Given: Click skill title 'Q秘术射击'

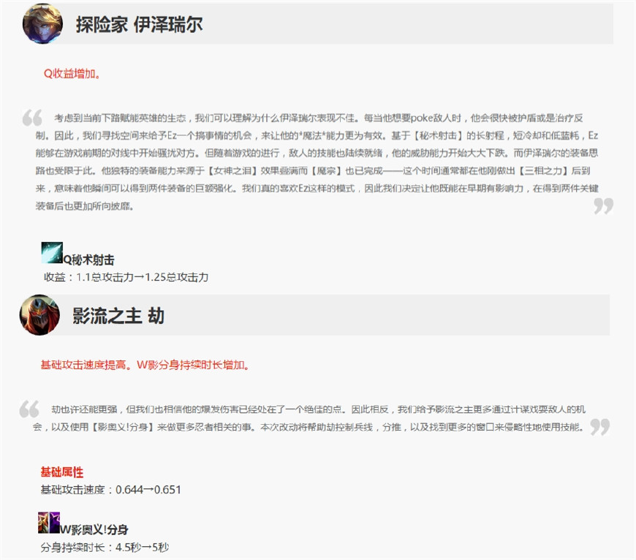Looking at the screenshot, I should tap(89, 260).
